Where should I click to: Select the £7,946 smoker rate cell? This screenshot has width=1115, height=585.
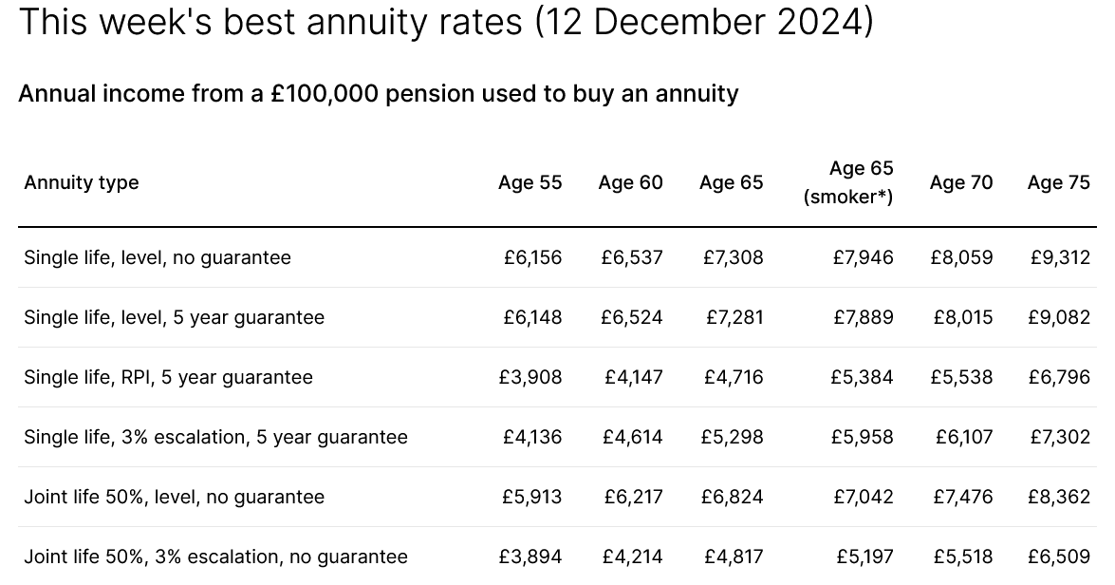863,257
